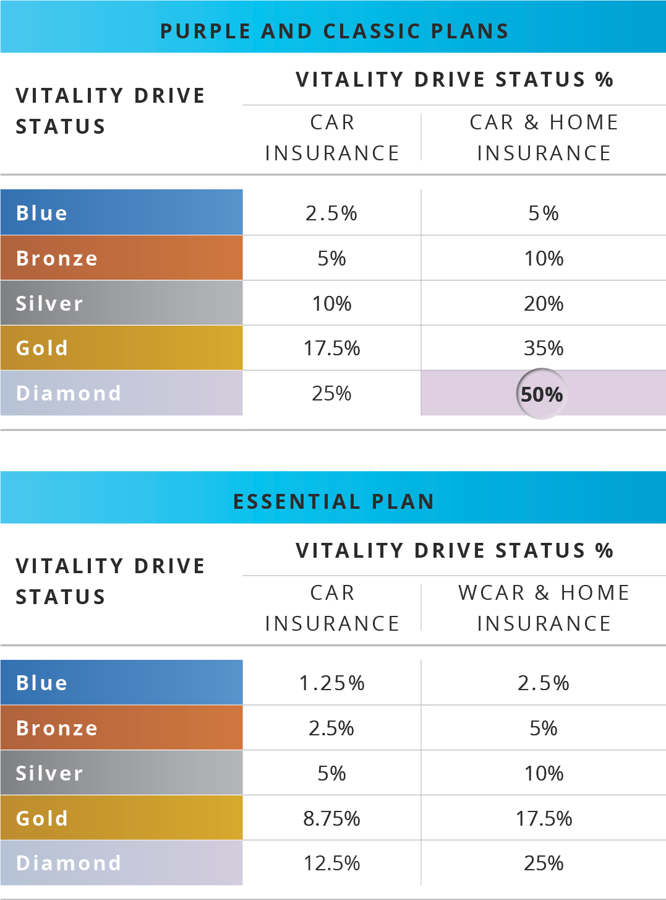The height and width of the screenshot is (900, 666).
Task: Select the Diamond status in Essential Plan table
Action: 121,863
